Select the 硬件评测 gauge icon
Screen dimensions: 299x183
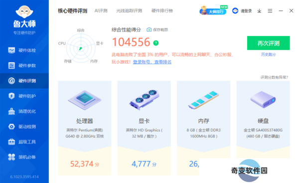pyautogui.click(x=11, y=81)
